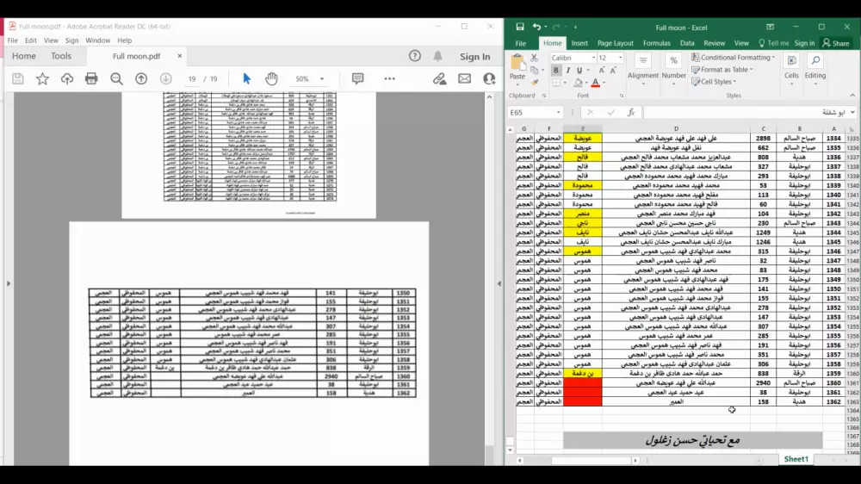The height and width of the screenshot is (484, 861).
Task: Open the Insert tab in Excel
Action: point(579,43)
